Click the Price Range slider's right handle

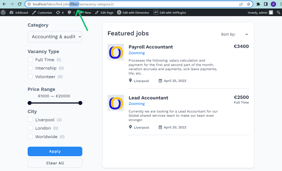click(x=80, y=103)
